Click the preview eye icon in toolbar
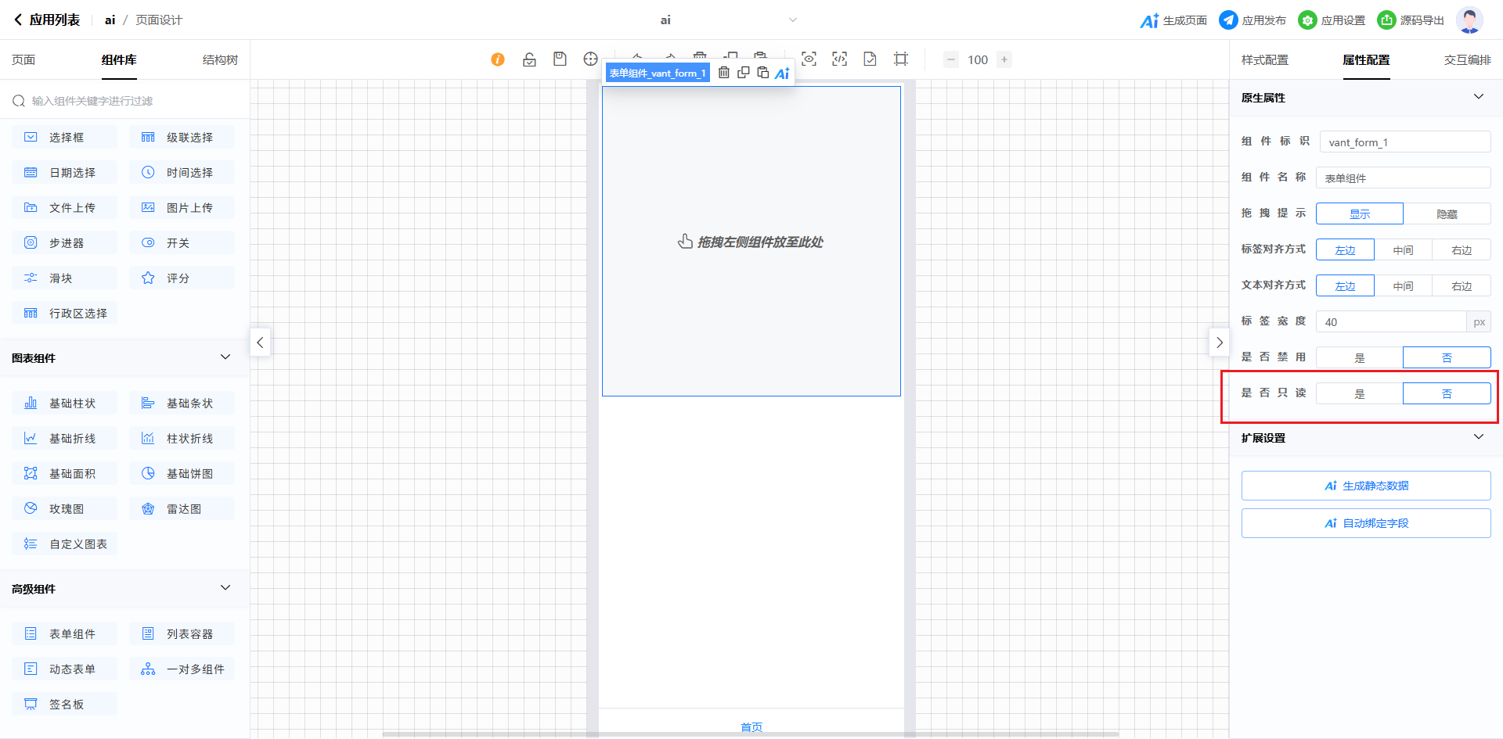Viewport: 1503px width, 739px height. click(x=809, y=59)
